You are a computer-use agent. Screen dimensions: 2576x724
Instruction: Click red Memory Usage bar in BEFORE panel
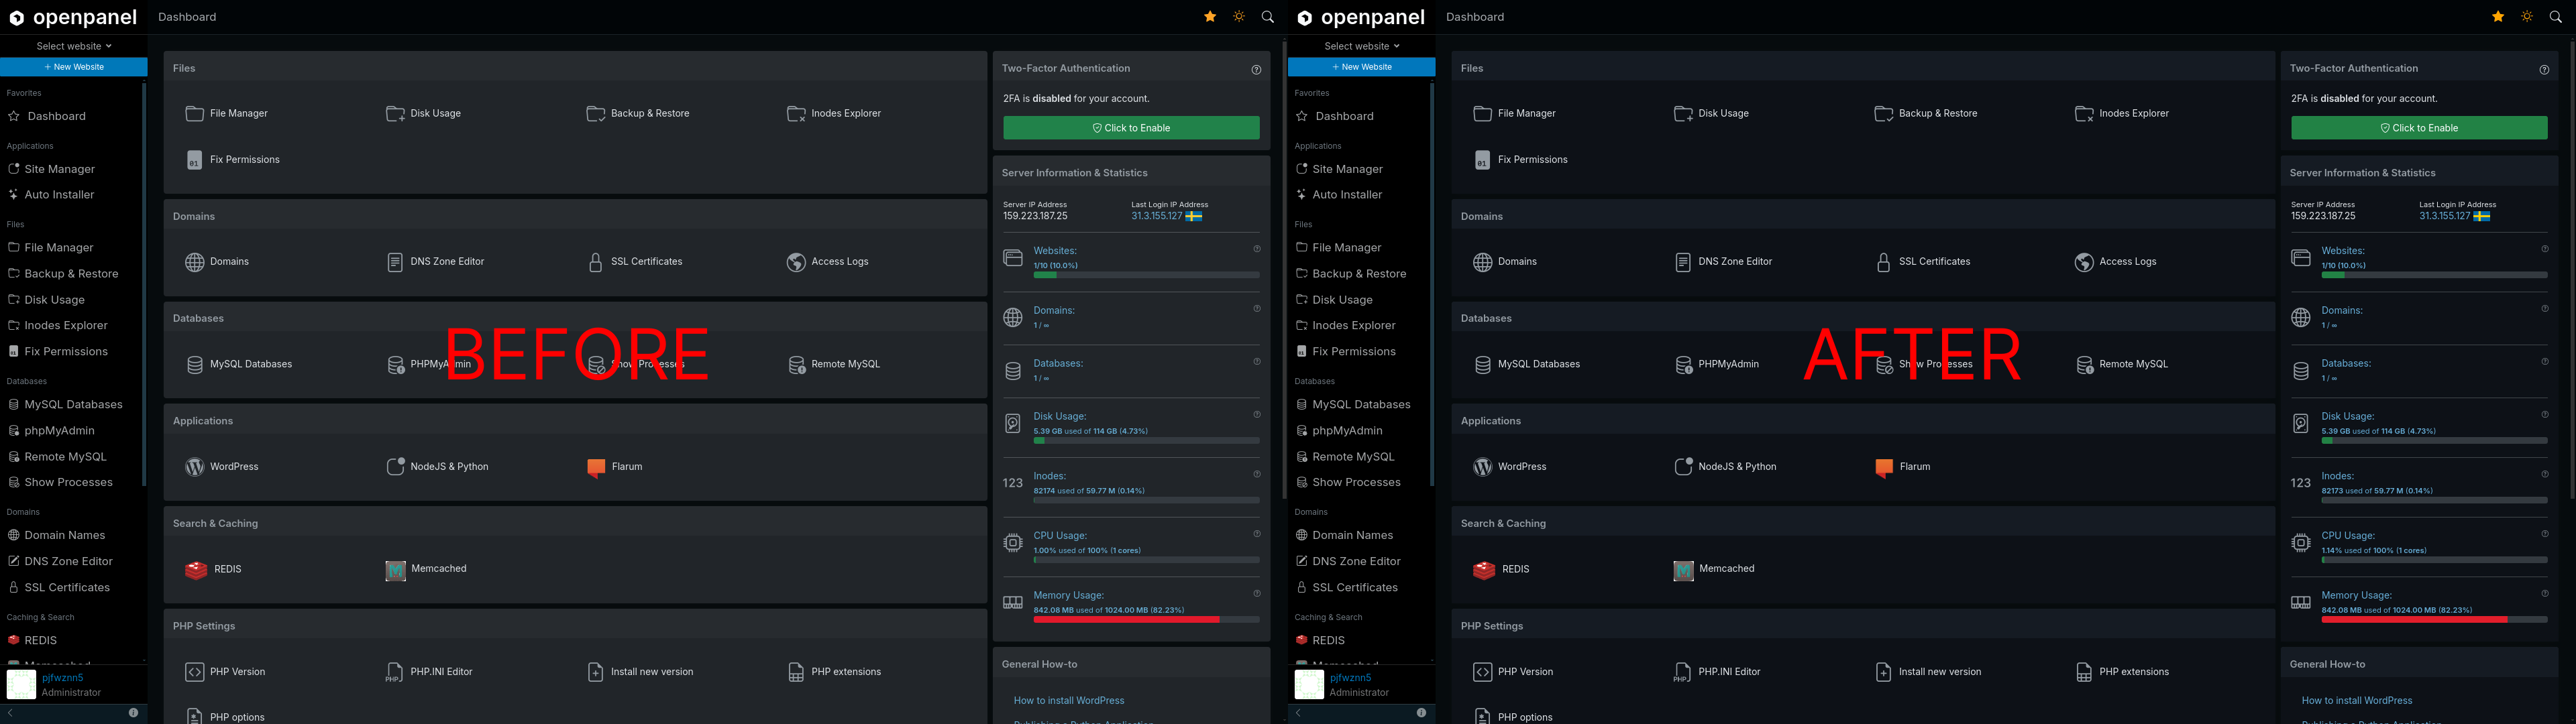1146,620
